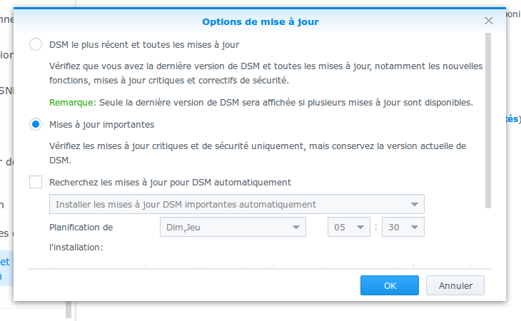Screen dimensions: 521x321
Task: Click the Annuler button
Action: pos(455,285)
